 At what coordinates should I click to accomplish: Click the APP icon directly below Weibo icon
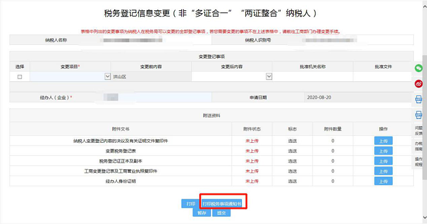(418, 99)
